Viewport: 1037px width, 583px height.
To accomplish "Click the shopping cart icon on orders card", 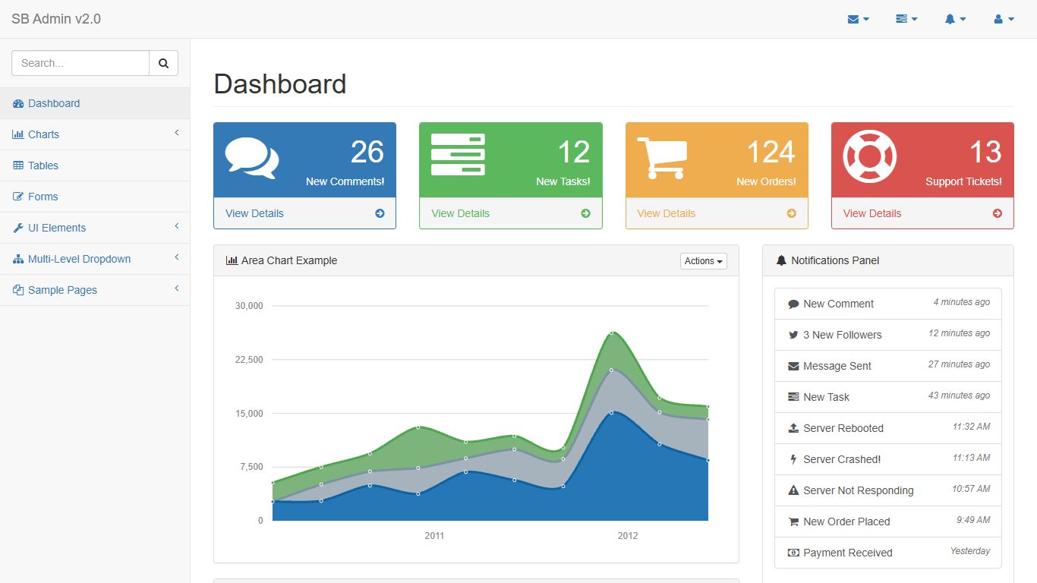I will 662,158.
